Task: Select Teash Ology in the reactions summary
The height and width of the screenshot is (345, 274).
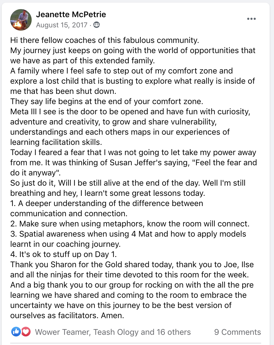Action: [116, 332]
